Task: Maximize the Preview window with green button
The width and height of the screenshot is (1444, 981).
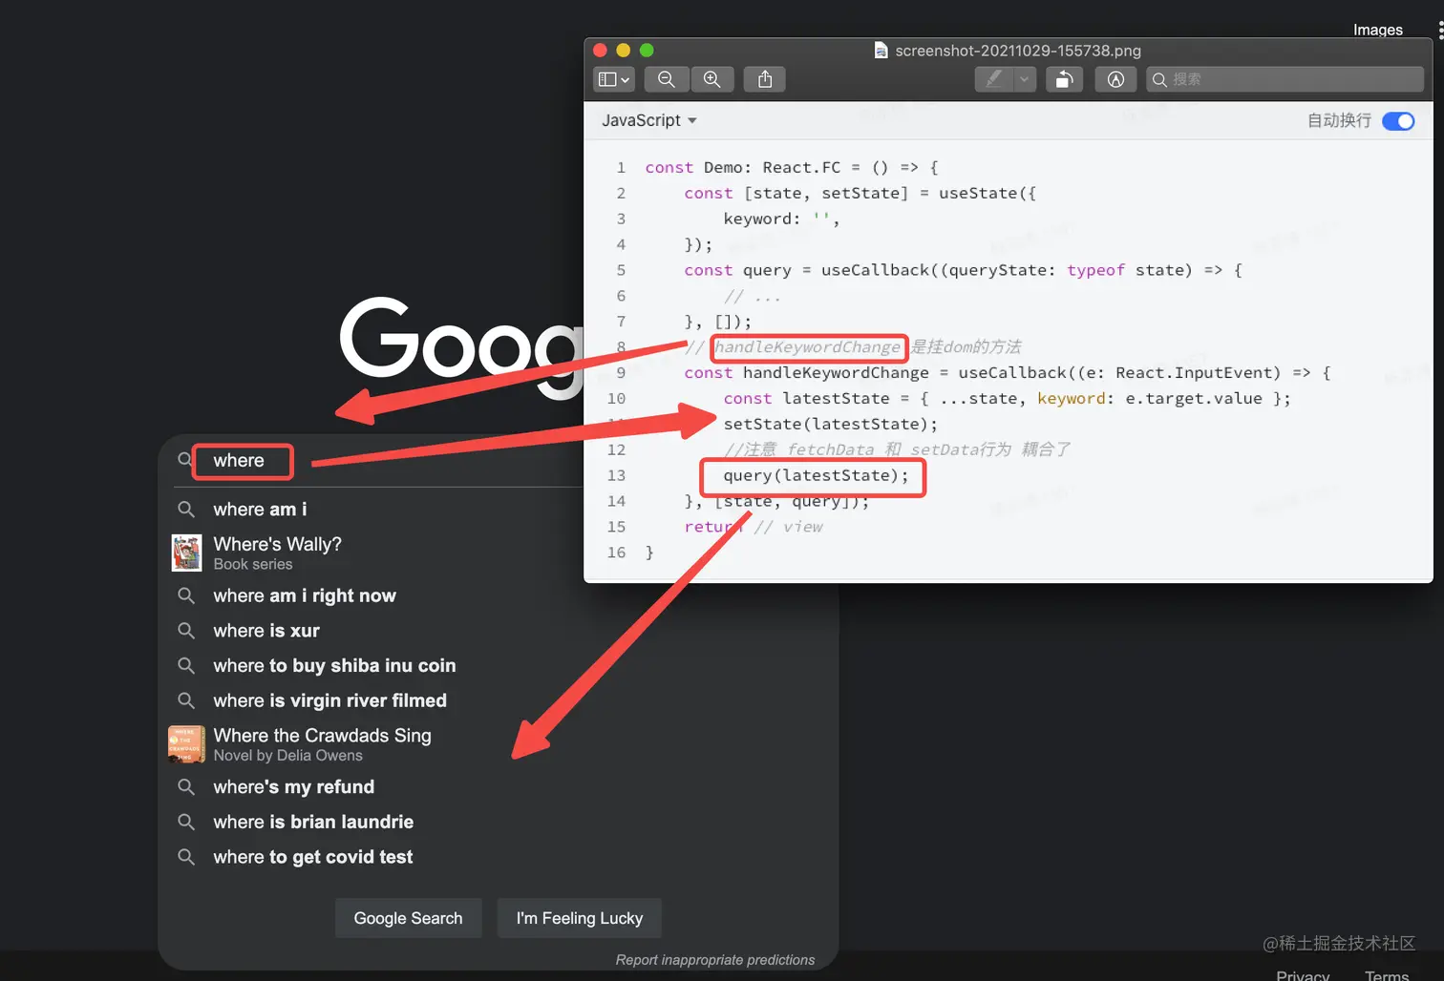Action: tap(647, 51)
